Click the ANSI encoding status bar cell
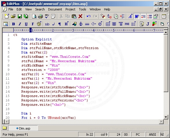The height and width of the screenshot is (138, 170). coord(152,135)
